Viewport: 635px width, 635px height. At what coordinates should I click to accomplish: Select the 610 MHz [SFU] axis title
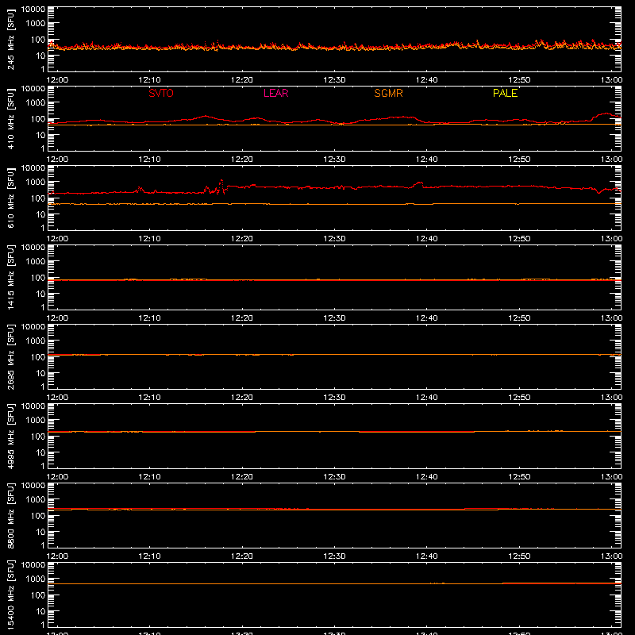tap(10, 198)
